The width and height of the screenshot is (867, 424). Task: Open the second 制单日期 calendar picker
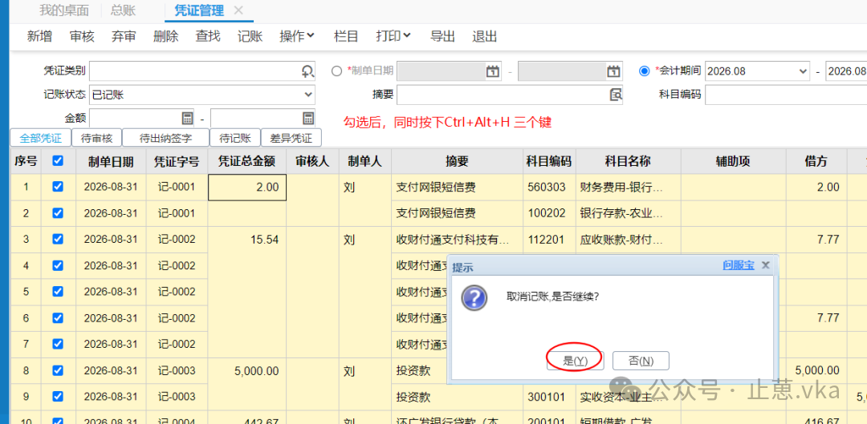(613, 71)
